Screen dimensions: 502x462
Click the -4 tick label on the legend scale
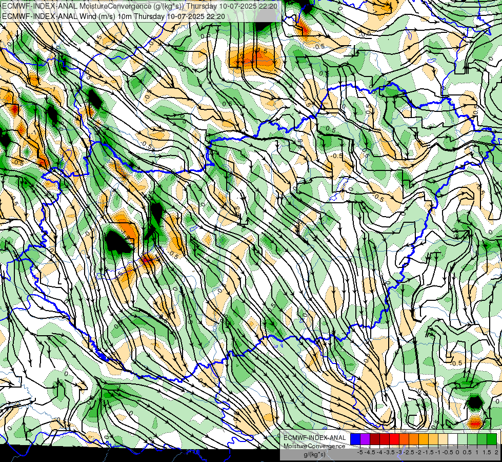click(379, 452)
